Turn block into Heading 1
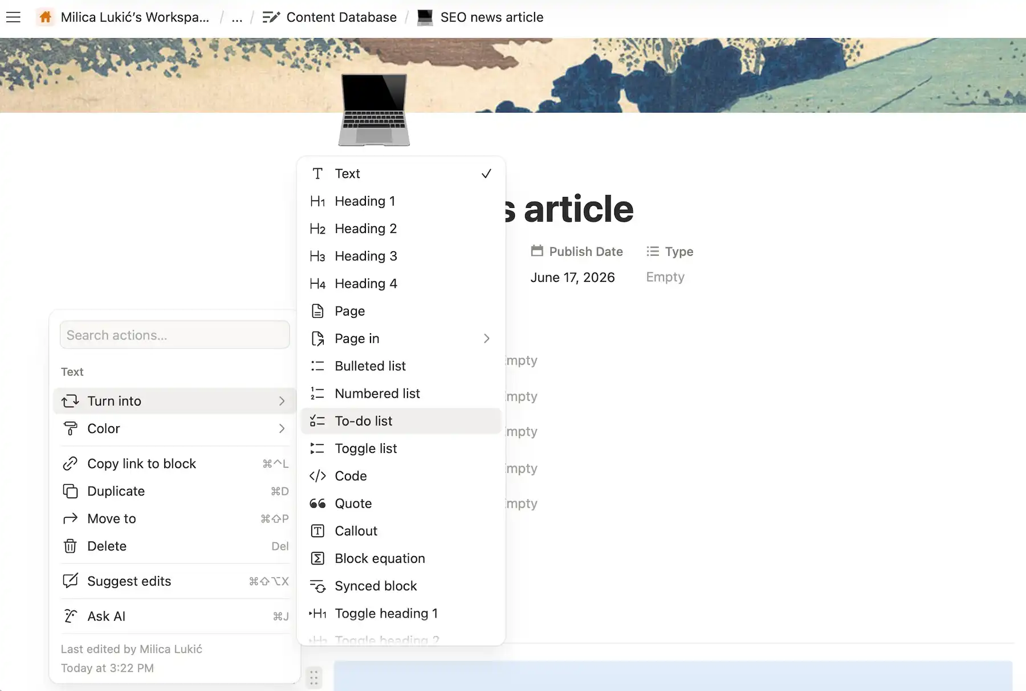This screenshot has width=1026, height=691. click(401, 201)
